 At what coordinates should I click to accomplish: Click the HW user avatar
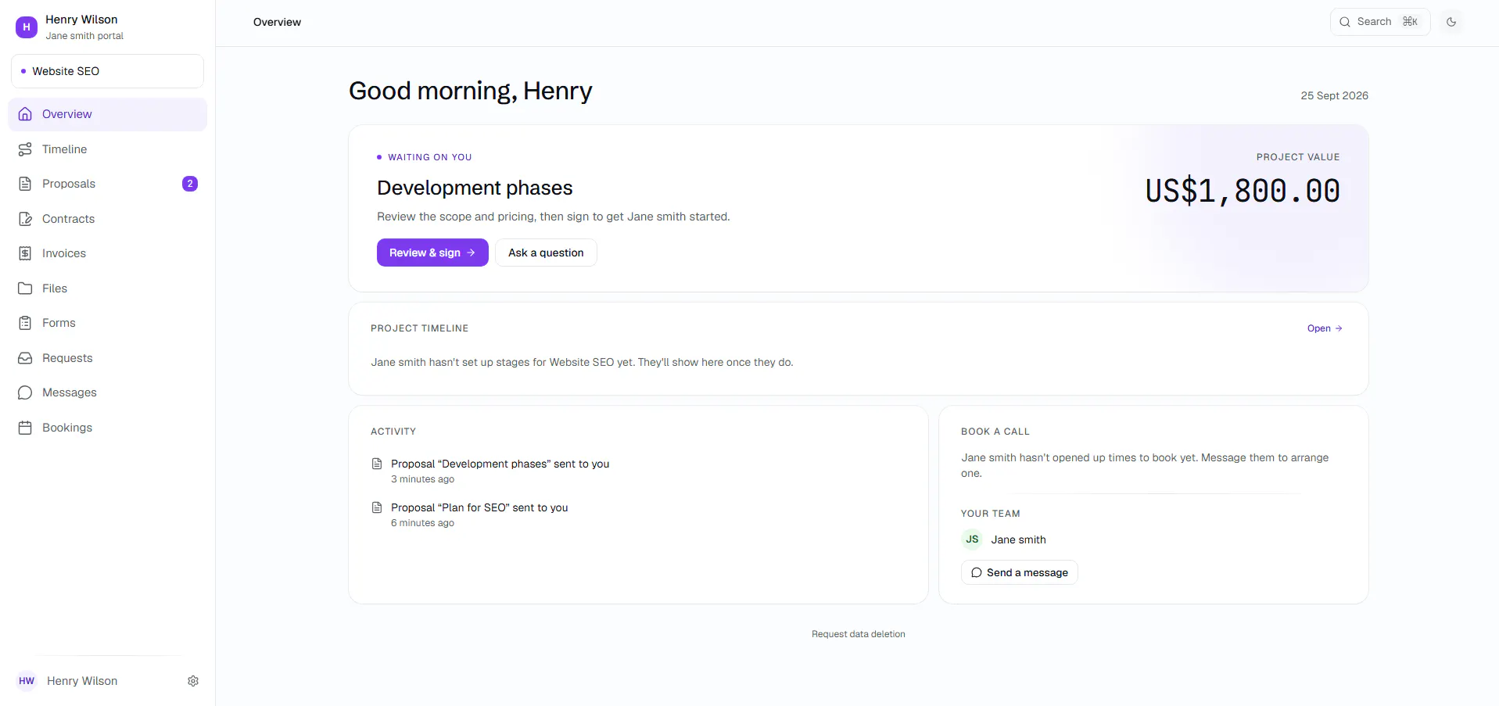27,681
